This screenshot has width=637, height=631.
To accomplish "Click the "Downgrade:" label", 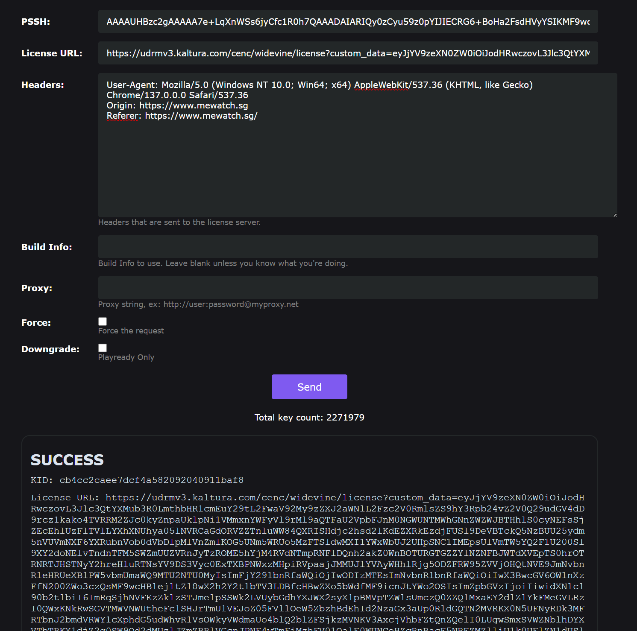I will click(x=50, y=349).
